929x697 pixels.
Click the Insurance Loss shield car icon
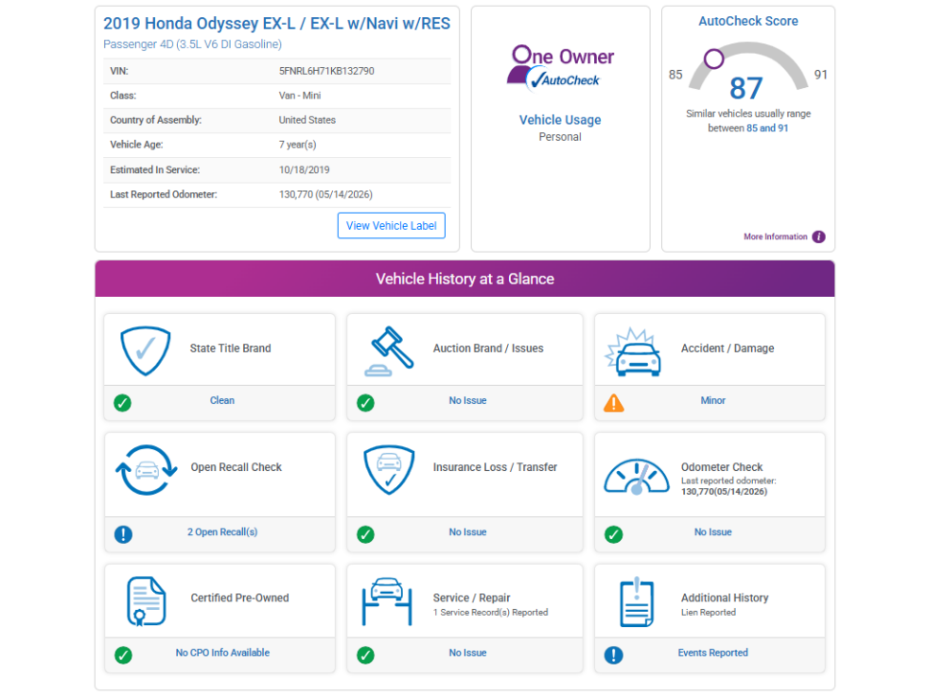(389, 470)
